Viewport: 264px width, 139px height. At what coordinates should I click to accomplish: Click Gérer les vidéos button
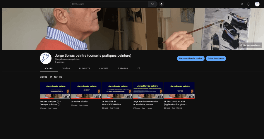coord(216,58)
